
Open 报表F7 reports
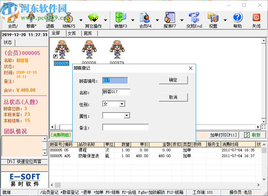click(x=170, y=20)
